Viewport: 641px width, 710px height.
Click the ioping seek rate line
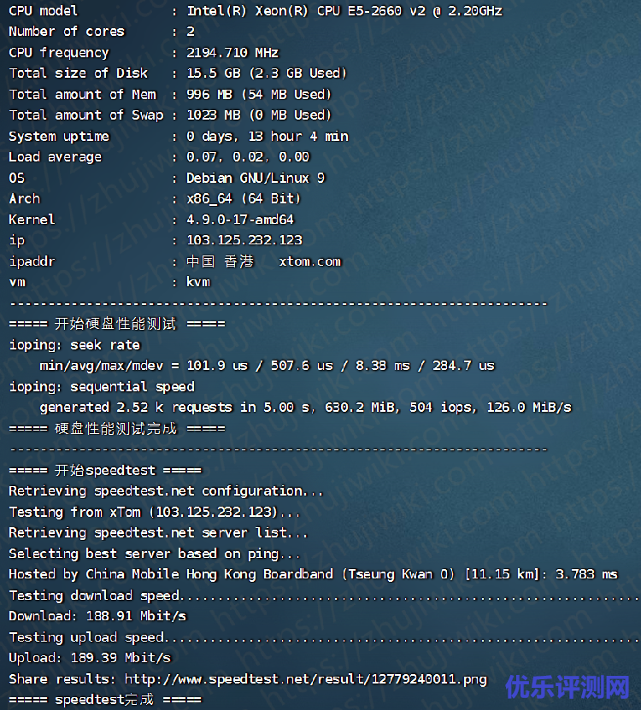tap(74, 345)
